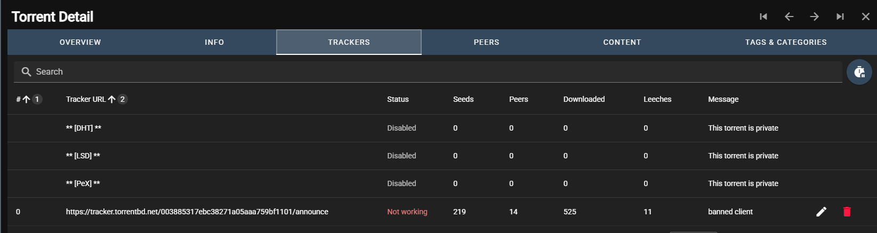Close the Torrent Detail dialog
877x233 pixels.
[x=866, y=17]
